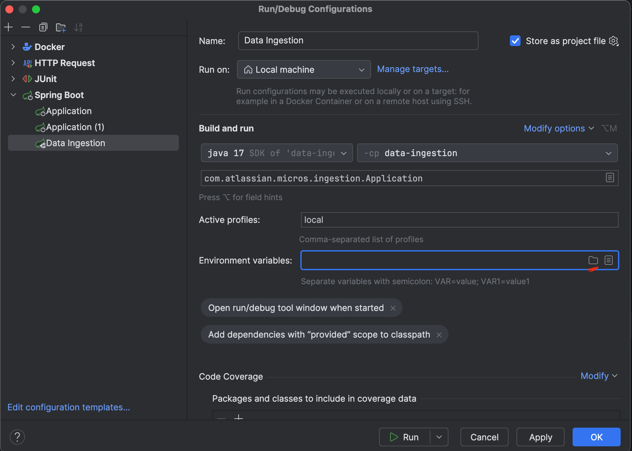Image resolution: width=632 pixels, height=451 pixels.
Task: Click the Cancel button
Action: tap(484, 437)
